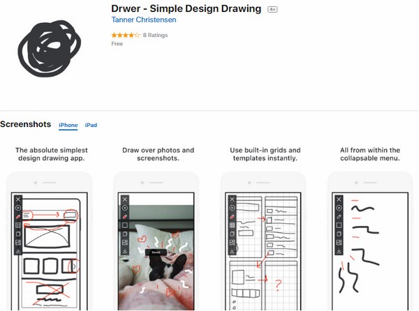Click the 8 Ratings text
419x311 pixels.
pyautogui.click(x=155, y=35)
